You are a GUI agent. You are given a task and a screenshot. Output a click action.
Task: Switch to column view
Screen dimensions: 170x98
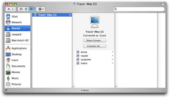pos(31,9)
